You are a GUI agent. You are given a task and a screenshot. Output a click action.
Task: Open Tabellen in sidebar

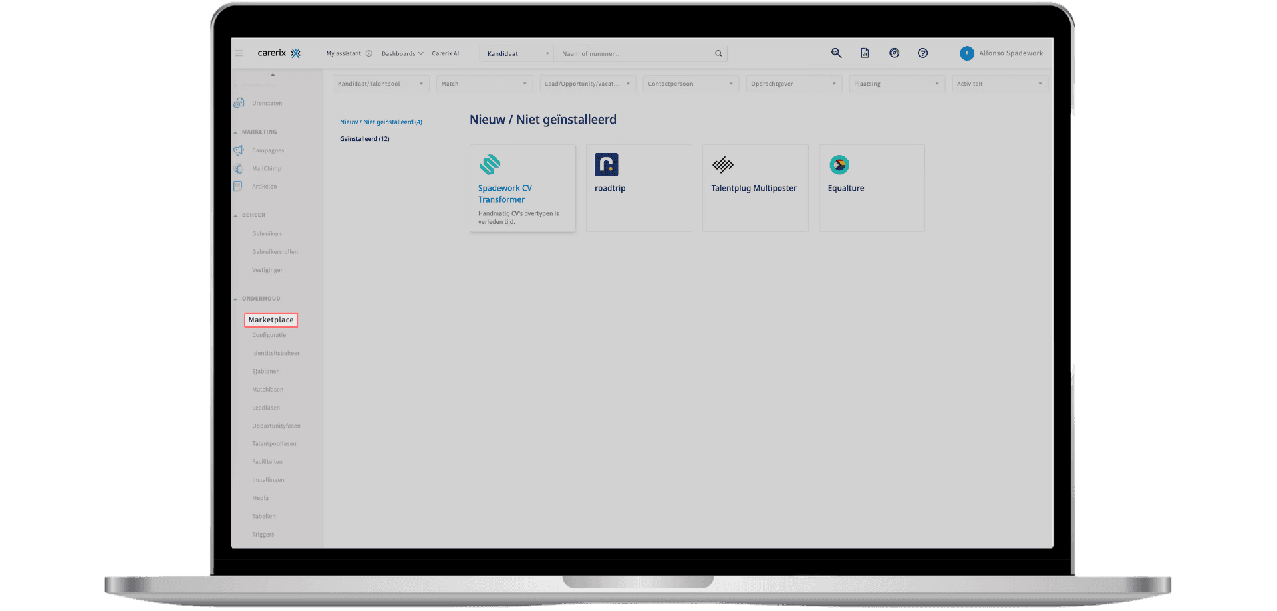click(264, 517)
